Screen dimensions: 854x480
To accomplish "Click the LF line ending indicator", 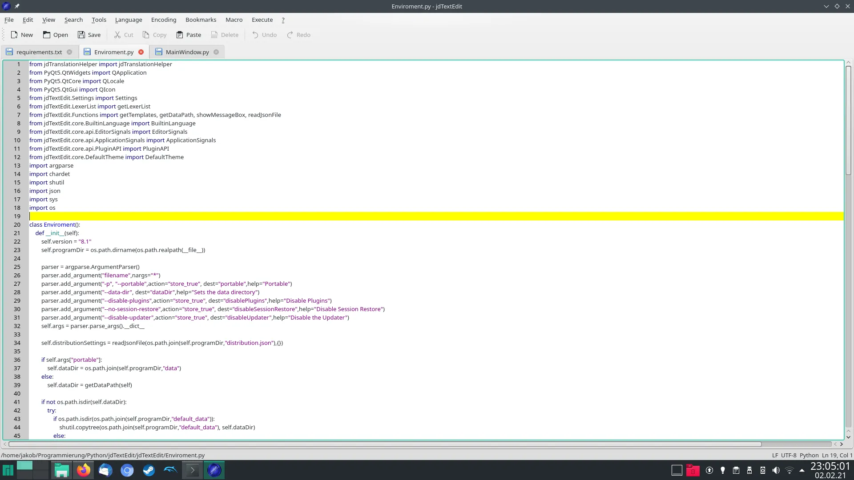I will [775, 455].
